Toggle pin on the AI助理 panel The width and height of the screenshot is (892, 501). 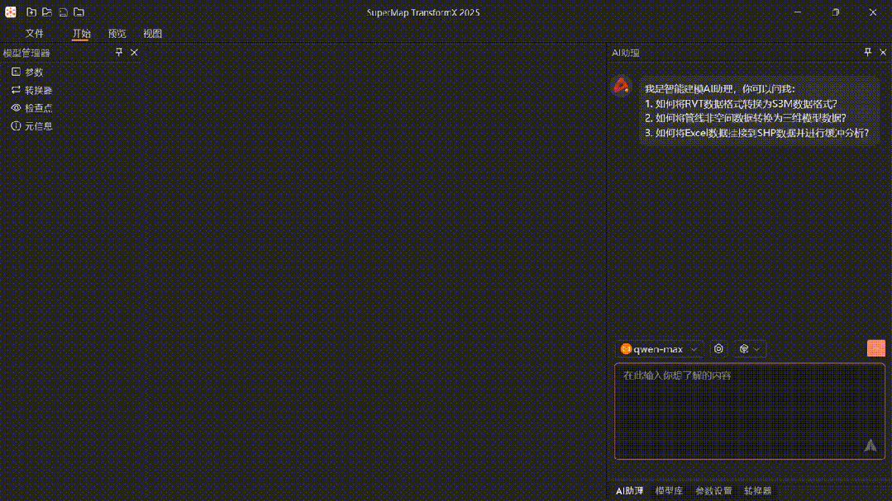(x=867, y=52)
